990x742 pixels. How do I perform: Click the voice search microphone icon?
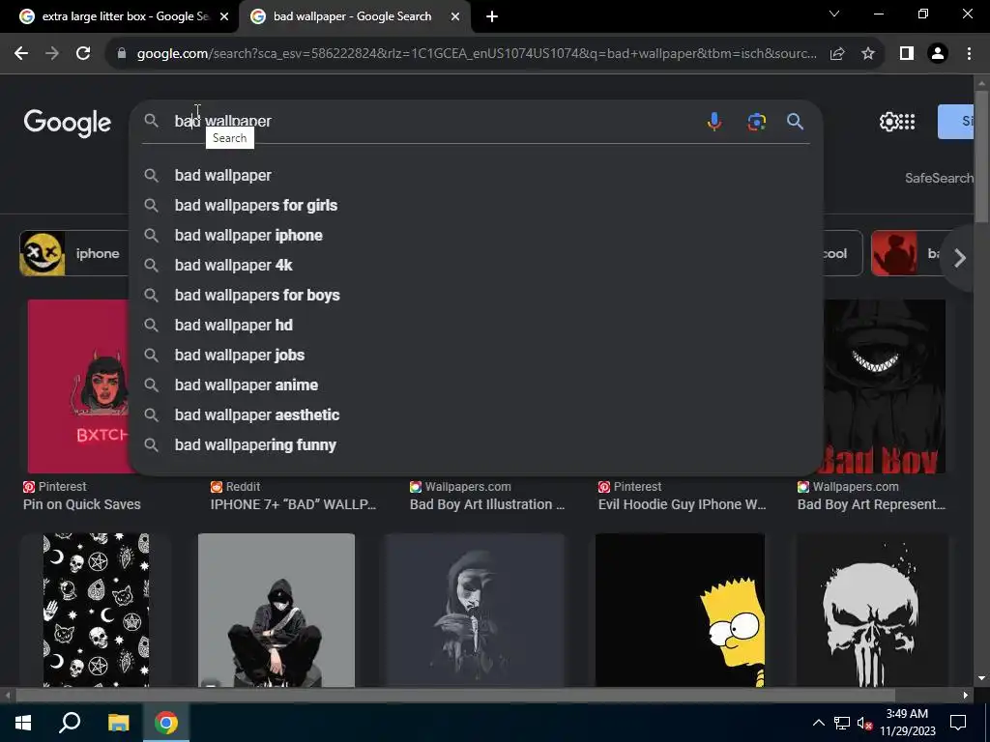click(714, 121)
